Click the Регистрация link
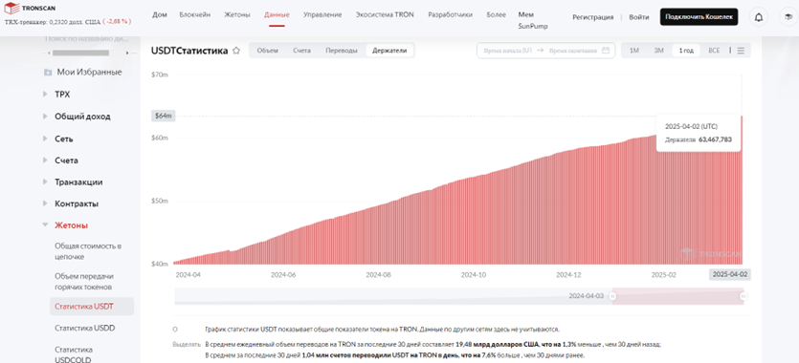The width and height of the screenshot is (799, 363). pyautogui.click(x=592, y=17)
